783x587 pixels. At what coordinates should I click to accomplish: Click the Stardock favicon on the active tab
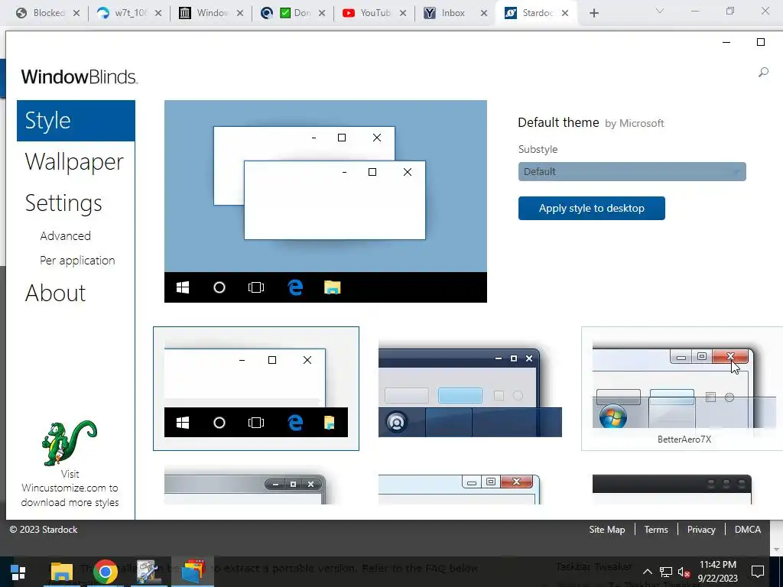click(510, 13)
